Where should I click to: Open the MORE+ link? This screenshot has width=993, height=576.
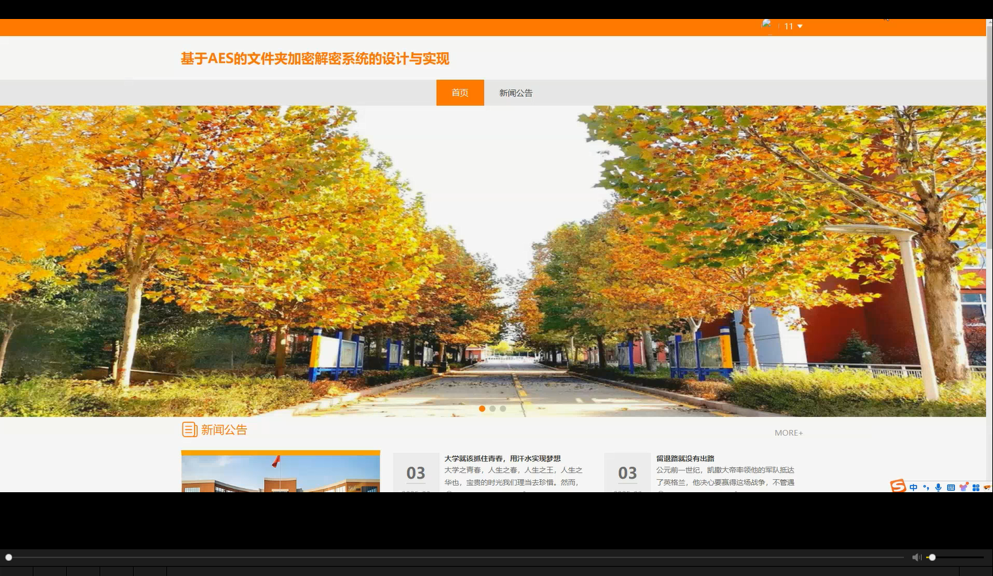(789, 432)
